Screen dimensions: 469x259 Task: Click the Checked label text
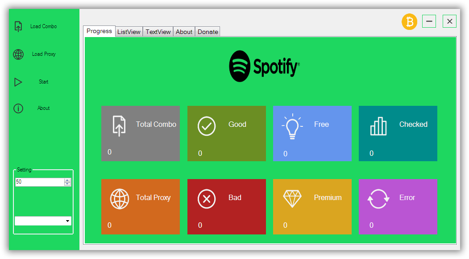[x=413, y=124]
